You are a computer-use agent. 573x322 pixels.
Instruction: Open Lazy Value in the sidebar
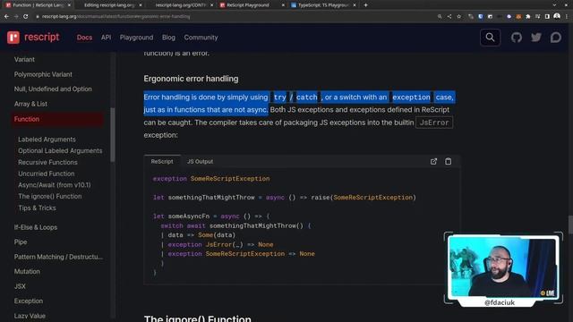tap(30, 316)
